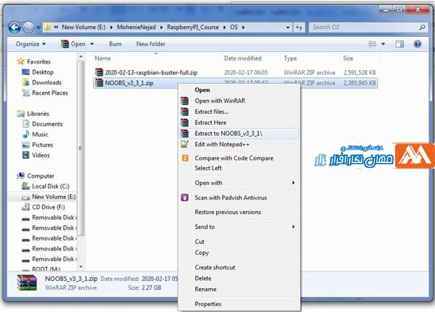Viewport: 435px width, 312px height.
Task: Click the change view icon
Action: click(372, 44)
